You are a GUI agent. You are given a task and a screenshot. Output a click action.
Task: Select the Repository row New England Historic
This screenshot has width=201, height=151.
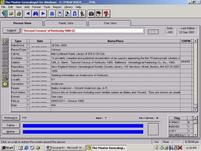102,67
